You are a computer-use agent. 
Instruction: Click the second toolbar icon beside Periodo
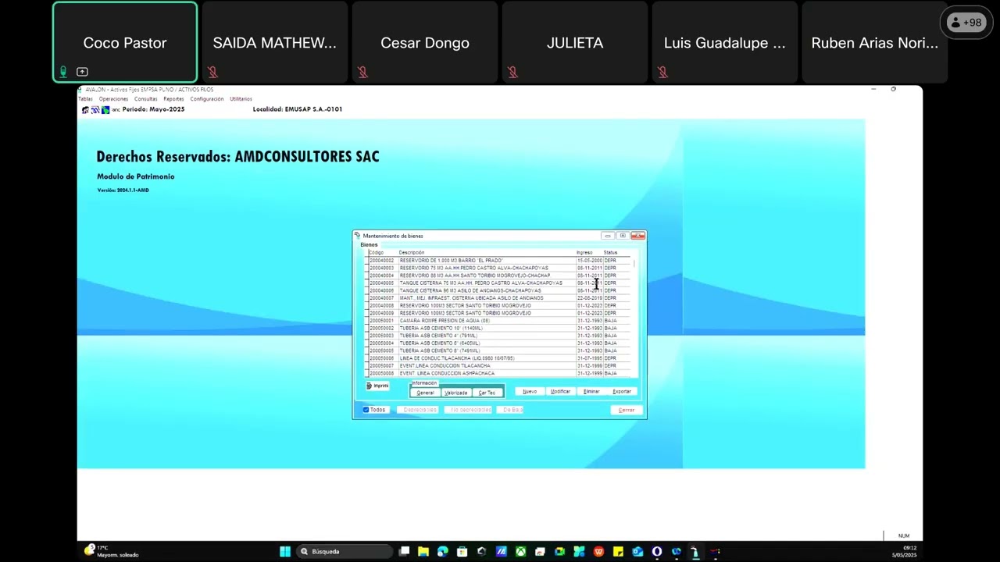(95, 110)
